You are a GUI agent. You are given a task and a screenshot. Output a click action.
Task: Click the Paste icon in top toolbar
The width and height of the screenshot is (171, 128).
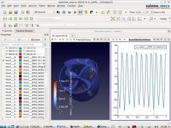click(x=28, y=12)
